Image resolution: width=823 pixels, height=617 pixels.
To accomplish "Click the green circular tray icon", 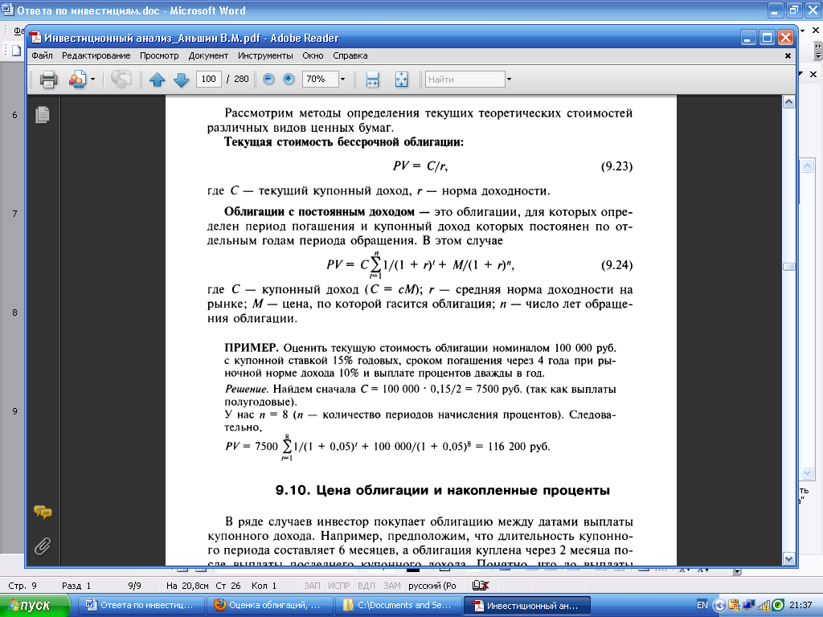I will tap(778, 606).
